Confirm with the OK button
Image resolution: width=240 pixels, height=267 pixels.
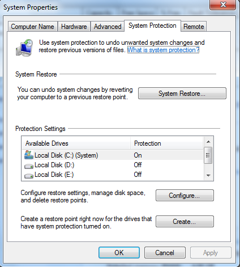(119, 252)
